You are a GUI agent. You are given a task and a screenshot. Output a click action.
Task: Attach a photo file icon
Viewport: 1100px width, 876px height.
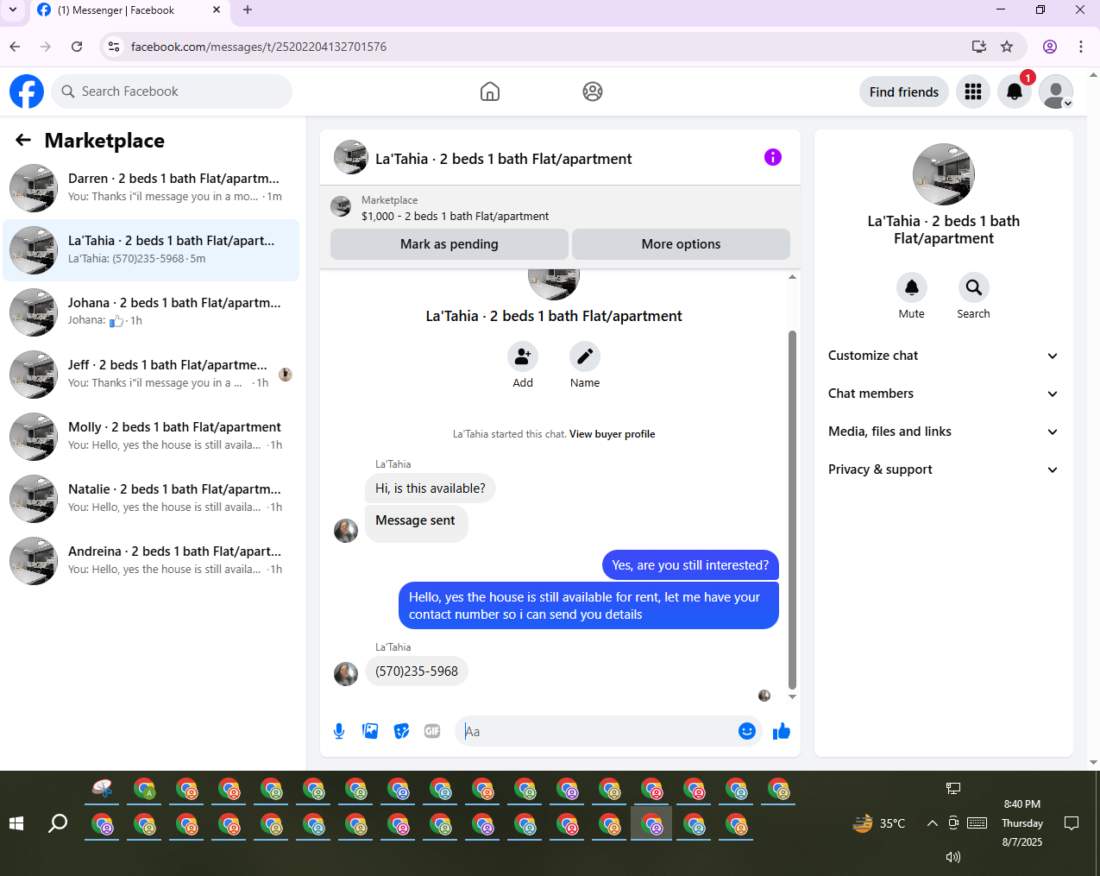[x=370, y=732]
